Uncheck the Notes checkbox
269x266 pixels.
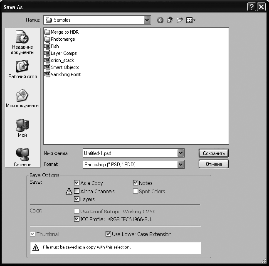point(136,183)
